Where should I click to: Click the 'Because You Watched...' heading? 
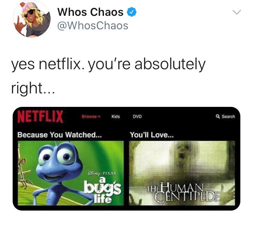click(x=60, y=135)
